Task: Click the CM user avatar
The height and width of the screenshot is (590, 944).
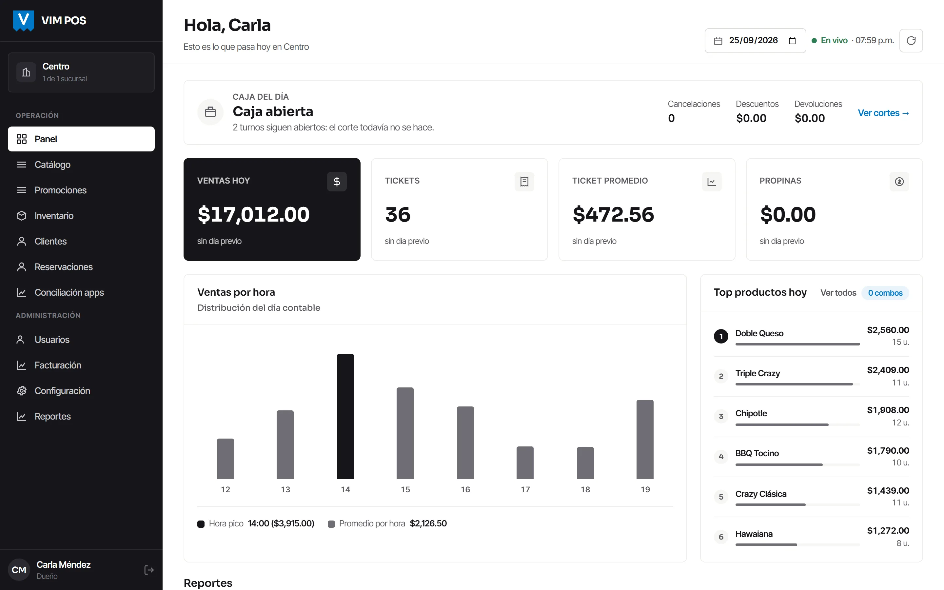Action: coord(19,570)
